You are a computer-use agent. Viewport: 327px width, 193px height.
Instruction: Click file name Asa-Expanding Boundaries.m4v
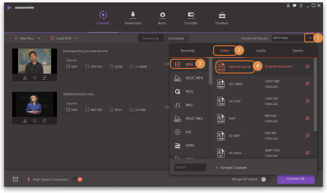click(x=85, y=51)
